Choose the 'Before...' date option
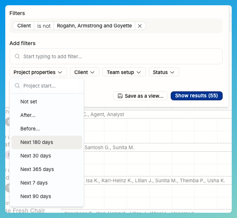Screen dimensions: 237x218 pyautogui.click(x=30, y=129)
